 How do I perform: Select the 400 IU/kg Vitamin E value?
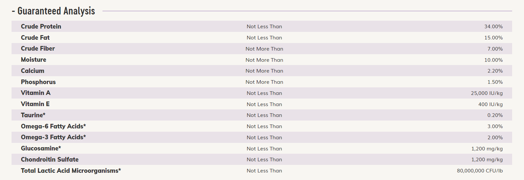tap(490, 104)
